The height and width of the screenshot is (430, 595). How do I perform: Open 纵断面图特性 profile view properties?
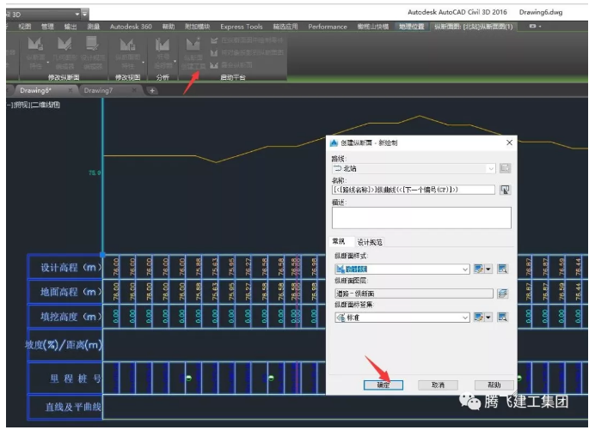pyautogui.click(x=127, y=53)
